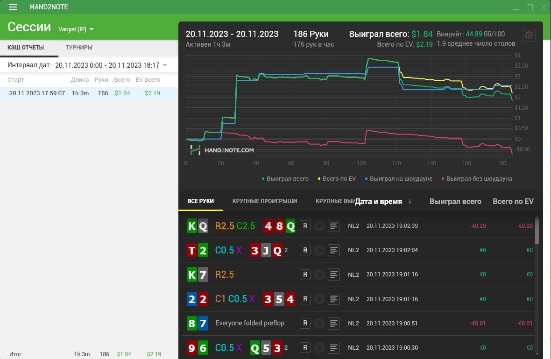Play the 22 hand C1 C0.5

(x=319, y=299)
